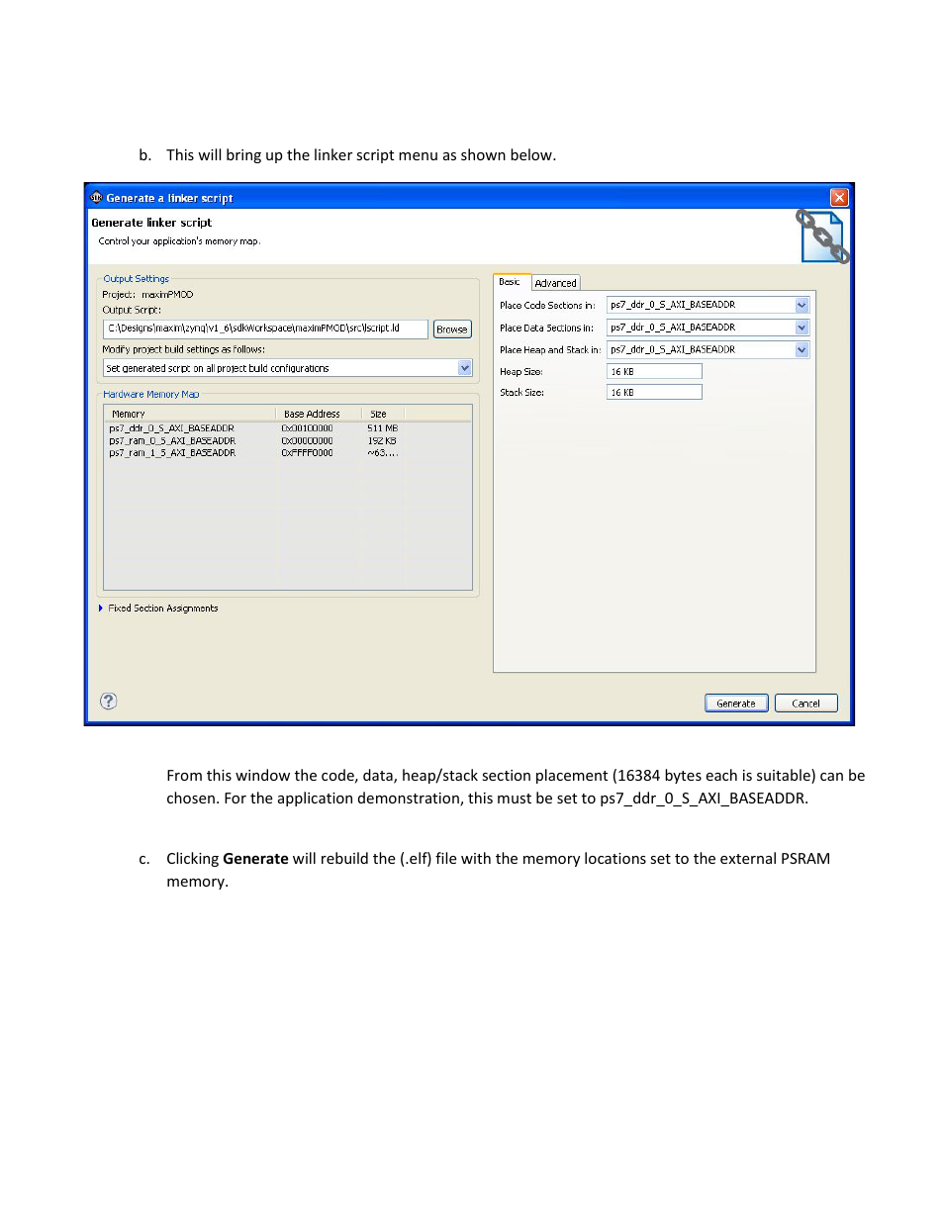
Task: Expand Fixed Section Assignments
Action: click(x=101, y=609)
